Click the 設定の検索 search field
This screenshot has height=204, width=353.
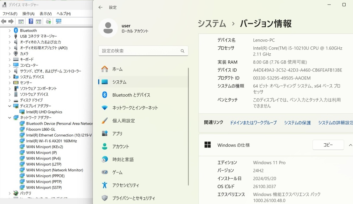pos(139,51)
